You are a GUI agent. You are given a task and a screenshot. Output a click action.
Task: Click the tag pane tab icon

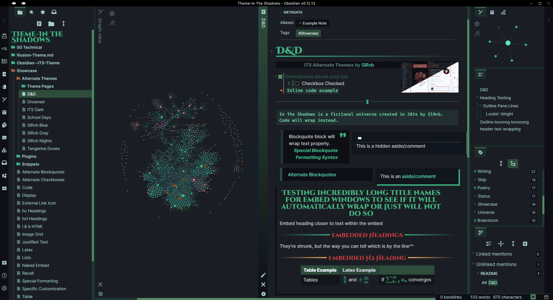pyautogui.click(x=480, y=152)
